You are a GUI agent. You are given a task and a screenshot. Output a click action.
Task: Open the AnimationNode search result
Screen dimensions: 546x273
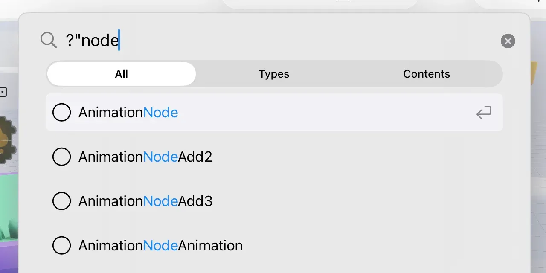(x=128, y=113)
